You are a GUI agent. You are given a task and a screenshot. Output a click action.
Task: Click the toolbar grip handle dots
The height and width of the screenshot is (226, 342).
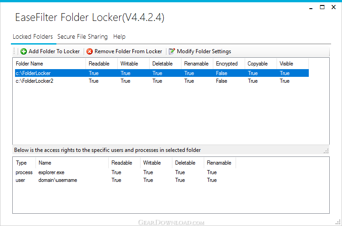coord(14,51)
